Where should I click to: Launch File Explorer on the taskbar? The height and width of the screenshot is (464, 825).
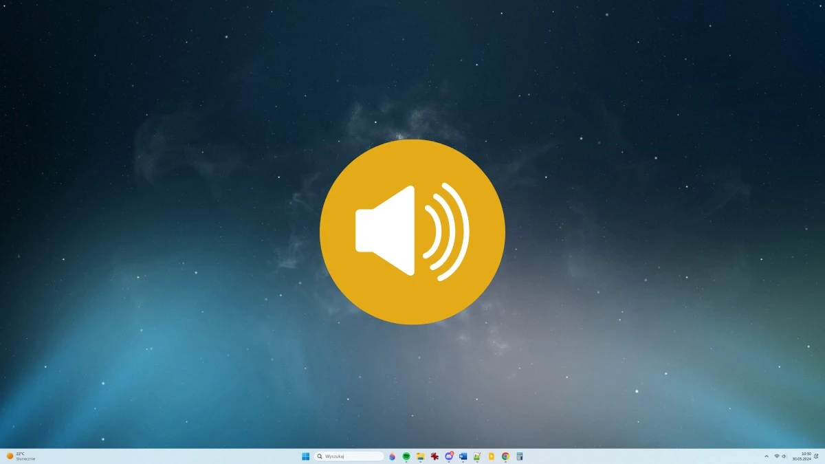[421, 456]
